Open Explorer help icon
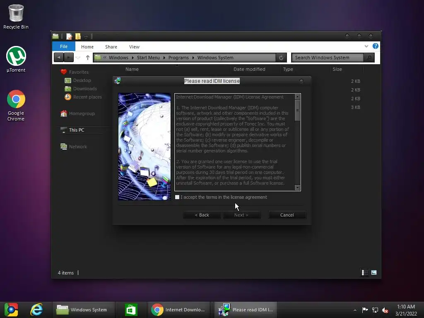Image resolution: width=424 pixels, height=318 pixels. [375, 46]
